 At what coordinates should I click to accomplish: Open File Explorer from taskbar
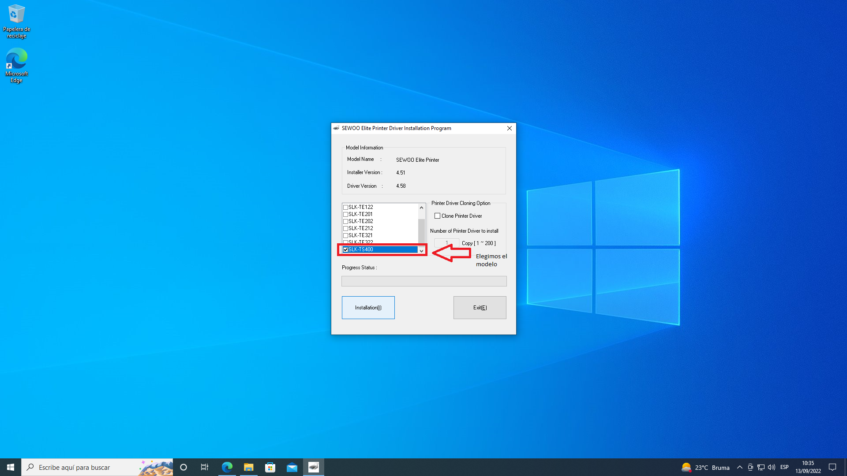pyautogui.click(x=248, y=467)
